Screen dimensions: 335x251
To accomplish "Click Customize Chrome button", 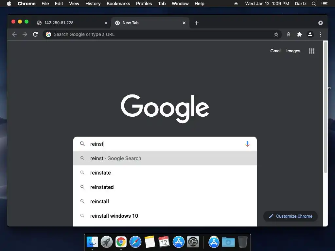I will 291,216.
